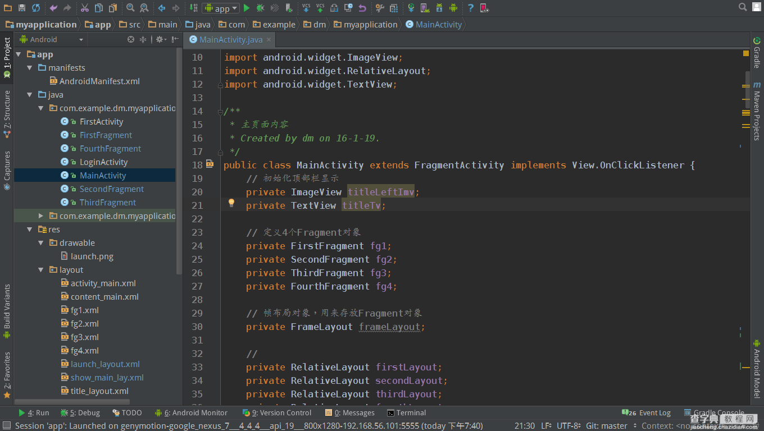Viewport: 764px width, 431px height.
Task: Attach debugger to Android process icon
Action: pos(289,8)
